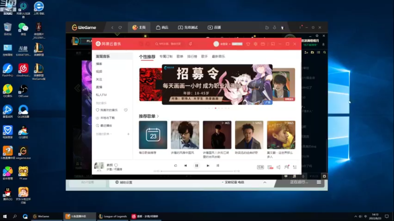The width and height of the screenshot is (394, 221).
Task: Open the 歌单 tab
Action: point(180,56)
